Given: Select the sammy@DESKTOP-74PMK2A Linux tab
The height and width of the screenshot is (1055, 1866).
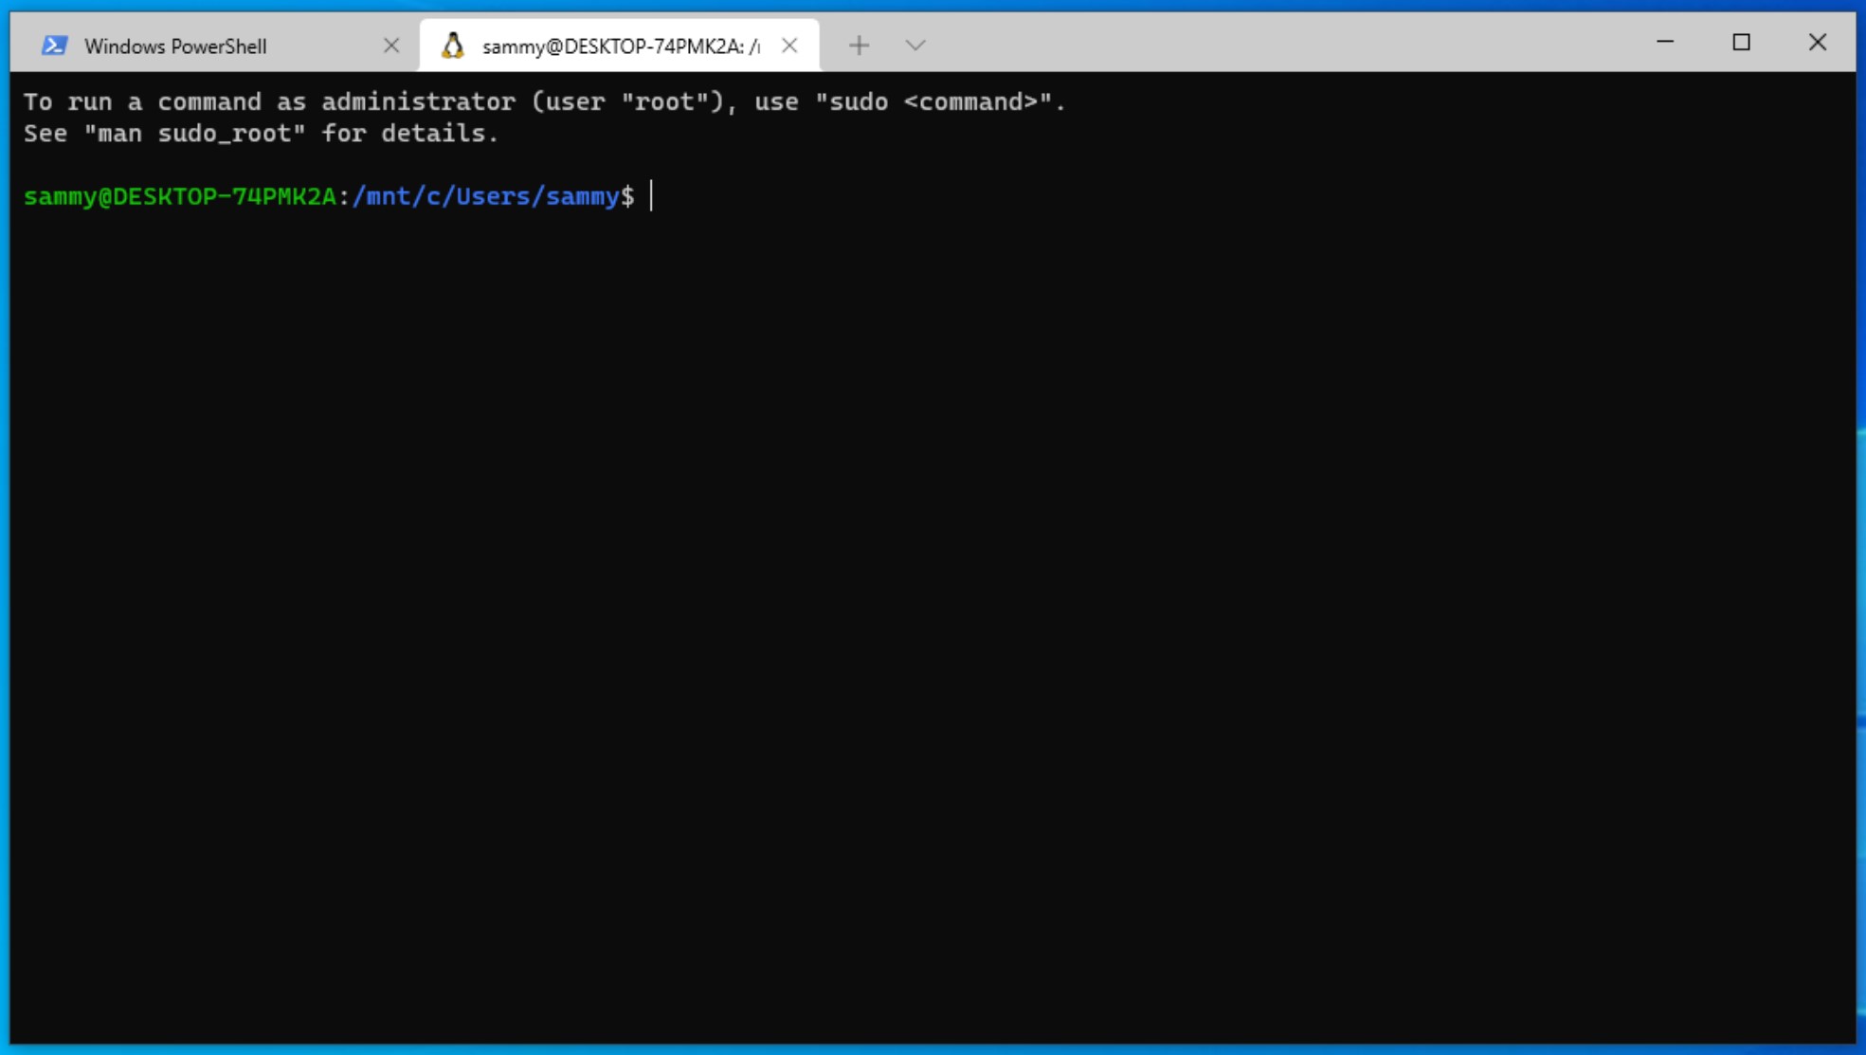Looking at the screenshot, I should tap(619, 45).
